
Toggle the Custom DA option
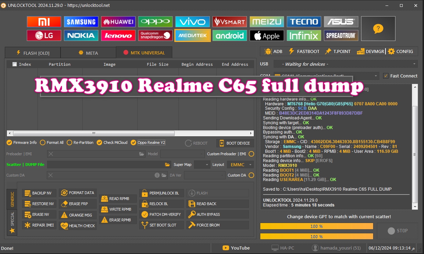251,175
